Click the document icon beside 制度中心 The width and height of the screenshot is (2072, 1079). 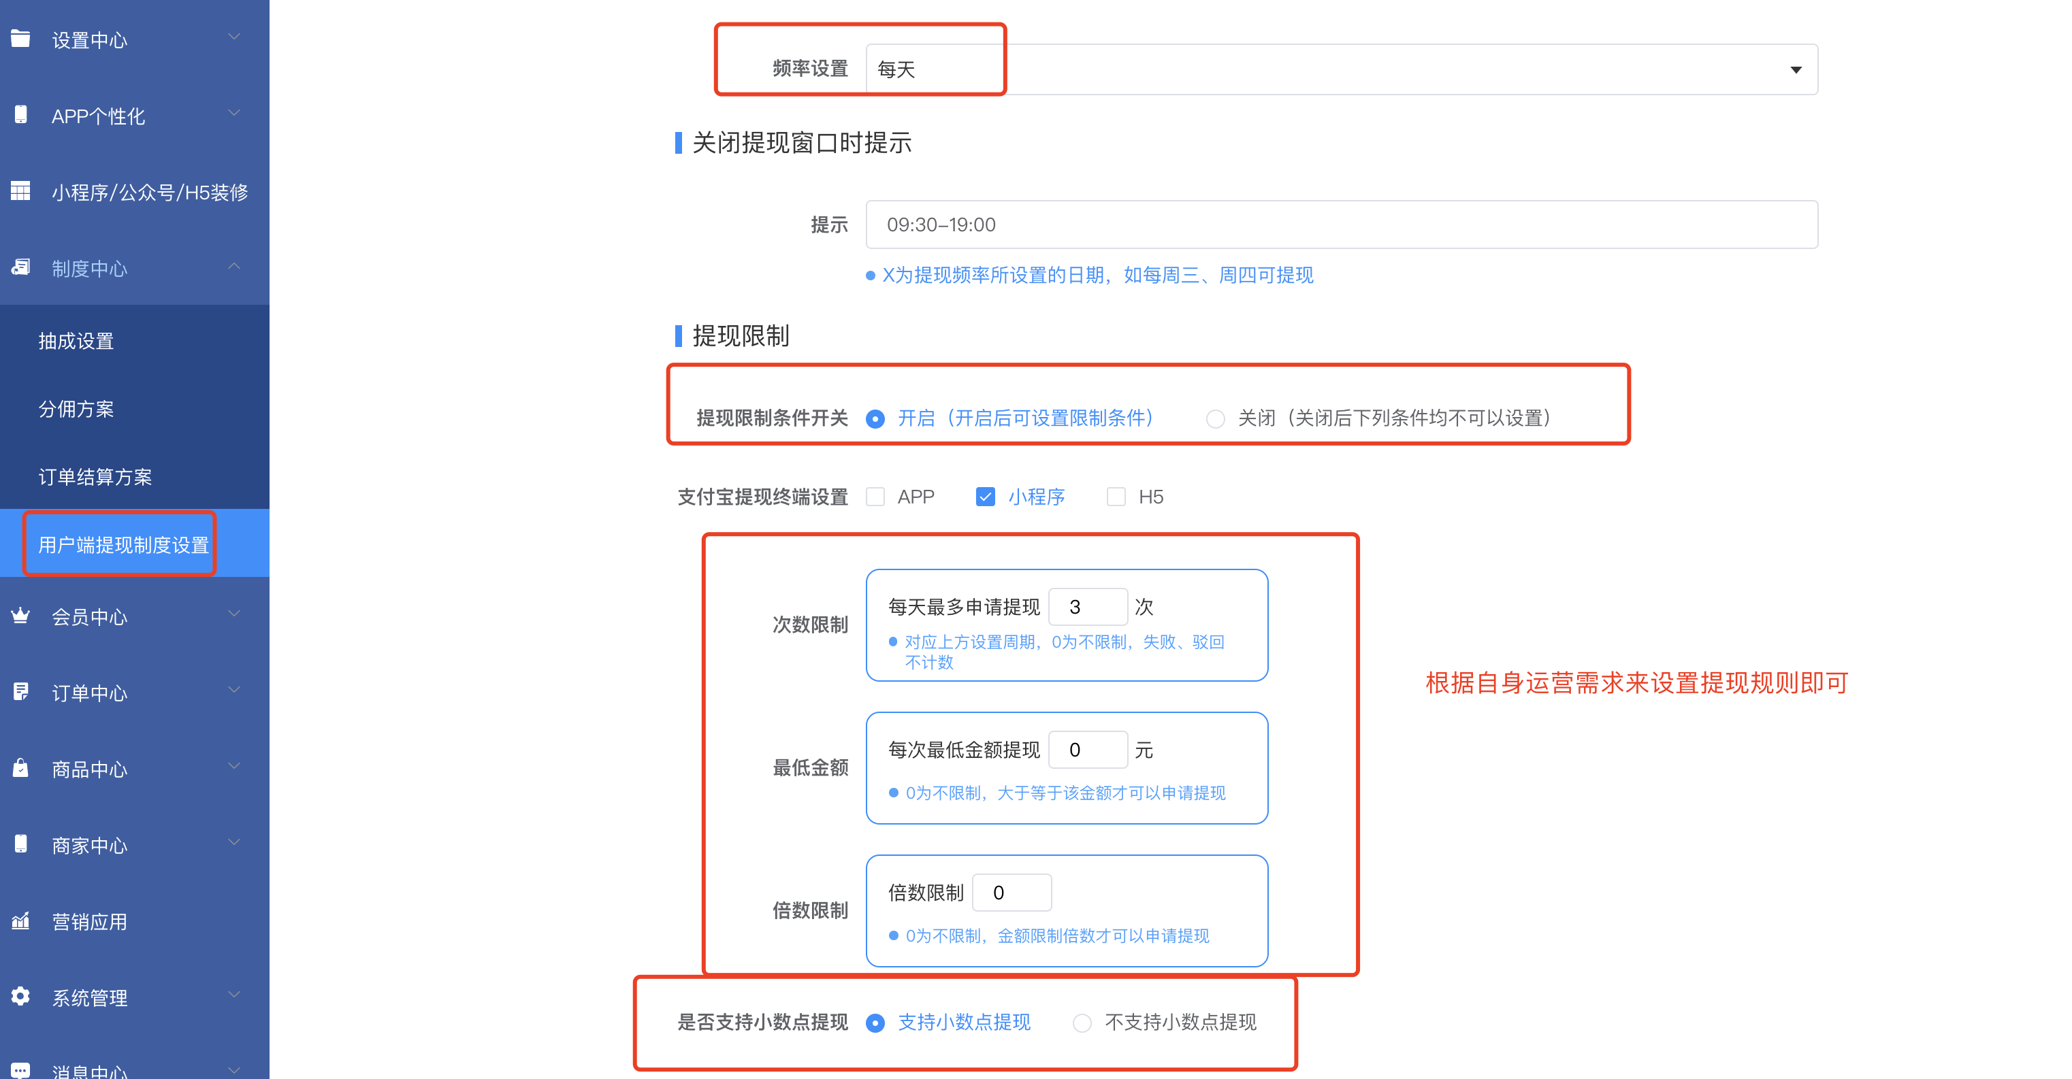pos(21,267)
